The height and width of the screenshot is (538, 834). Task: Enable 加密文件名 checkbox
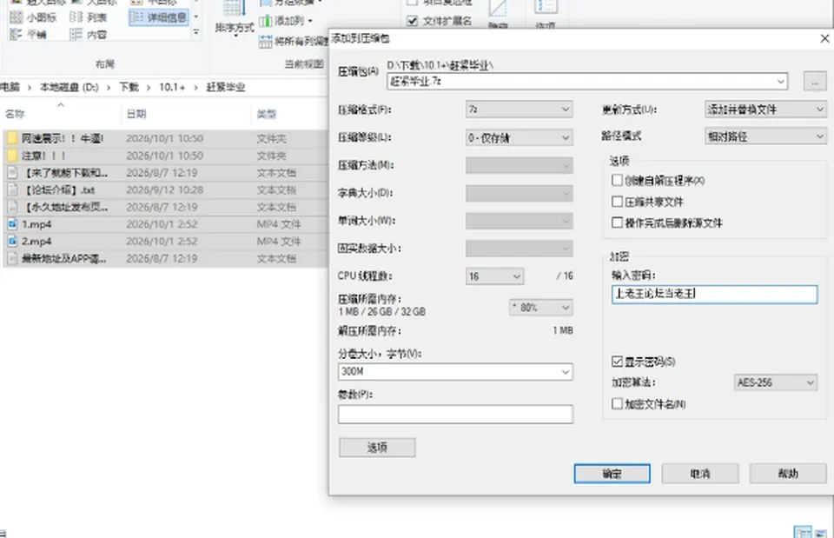click(x=617, y=404)
